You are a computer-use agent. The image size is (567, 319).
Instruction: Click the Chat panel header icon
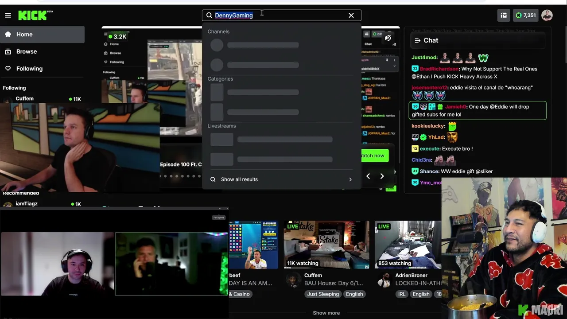(417, 40)
